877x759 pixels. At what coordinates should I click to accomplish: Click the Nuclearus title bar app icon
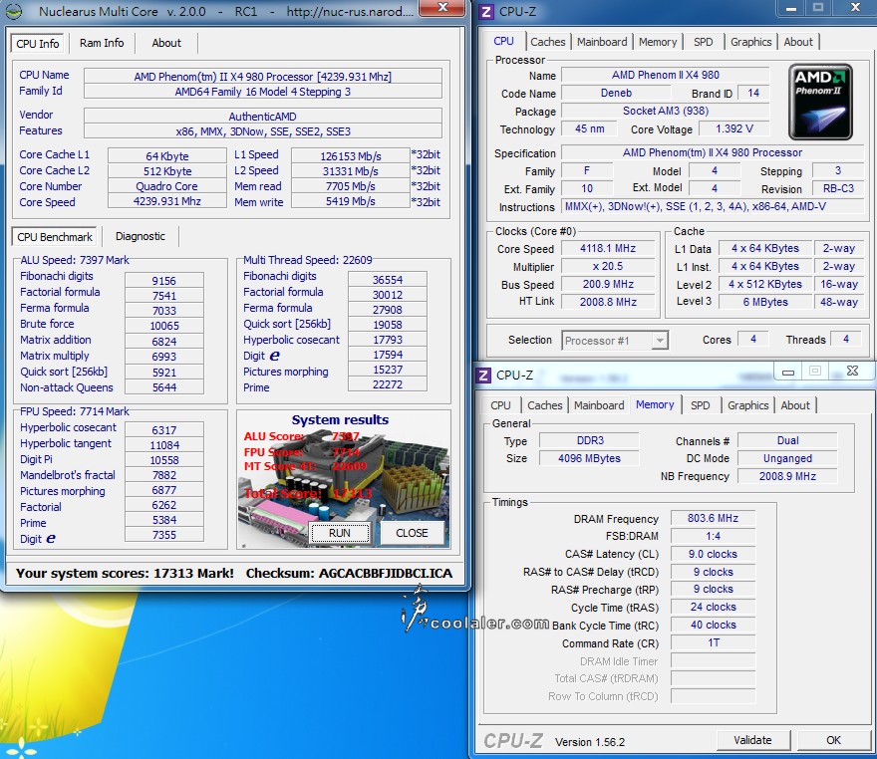13,11
